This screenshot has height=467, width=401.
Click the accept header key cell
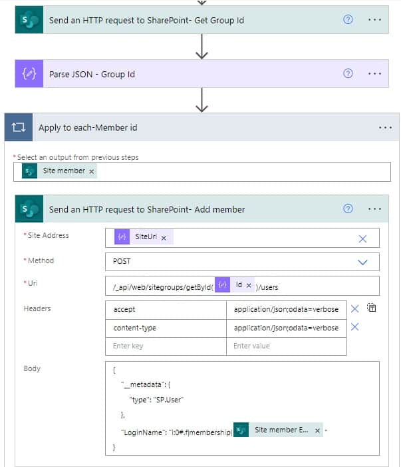(x=166, y=310)
